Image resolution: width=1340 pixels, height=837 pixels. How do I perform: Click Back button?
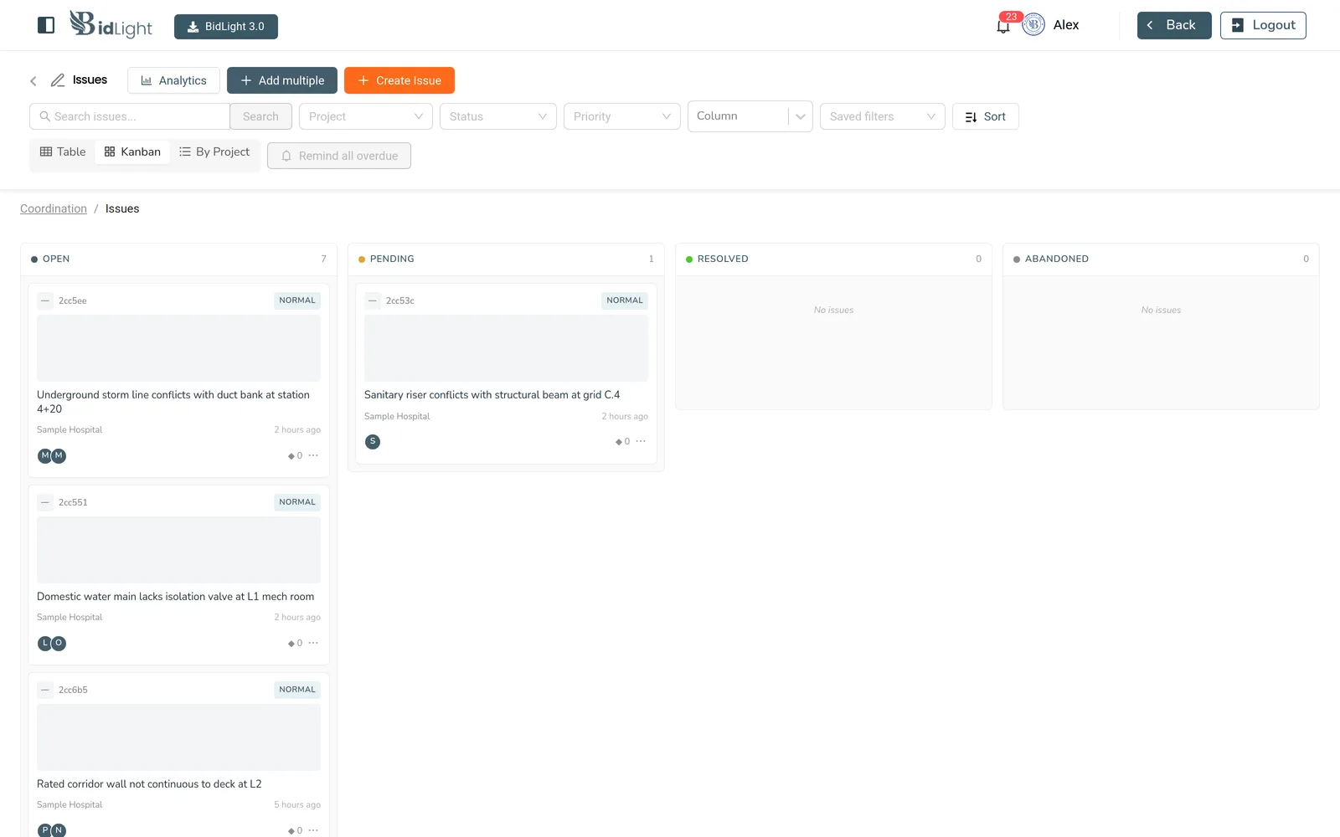coord(1173,25)
